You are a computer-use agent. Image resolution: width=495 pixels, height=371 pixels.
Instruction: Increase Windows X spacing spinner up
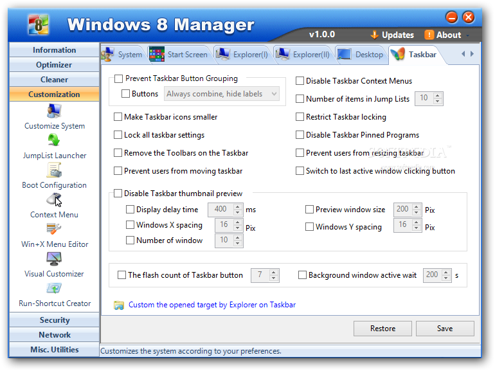[x=237, y=222]
